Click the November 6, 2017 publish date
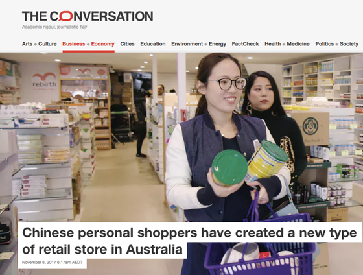363x275 pixels. click(53, 262)
